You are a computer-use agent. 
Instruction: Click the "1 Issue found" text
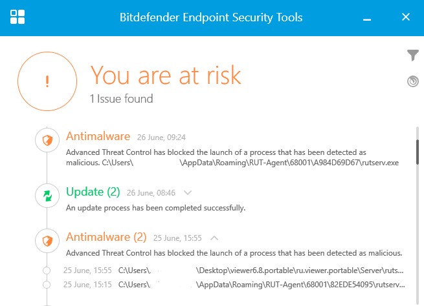click(122, 99)
